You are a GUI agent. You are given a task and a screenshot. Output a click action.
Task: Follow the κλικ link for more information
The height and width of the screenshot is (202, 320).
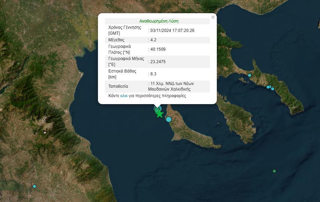pos(124,96)
